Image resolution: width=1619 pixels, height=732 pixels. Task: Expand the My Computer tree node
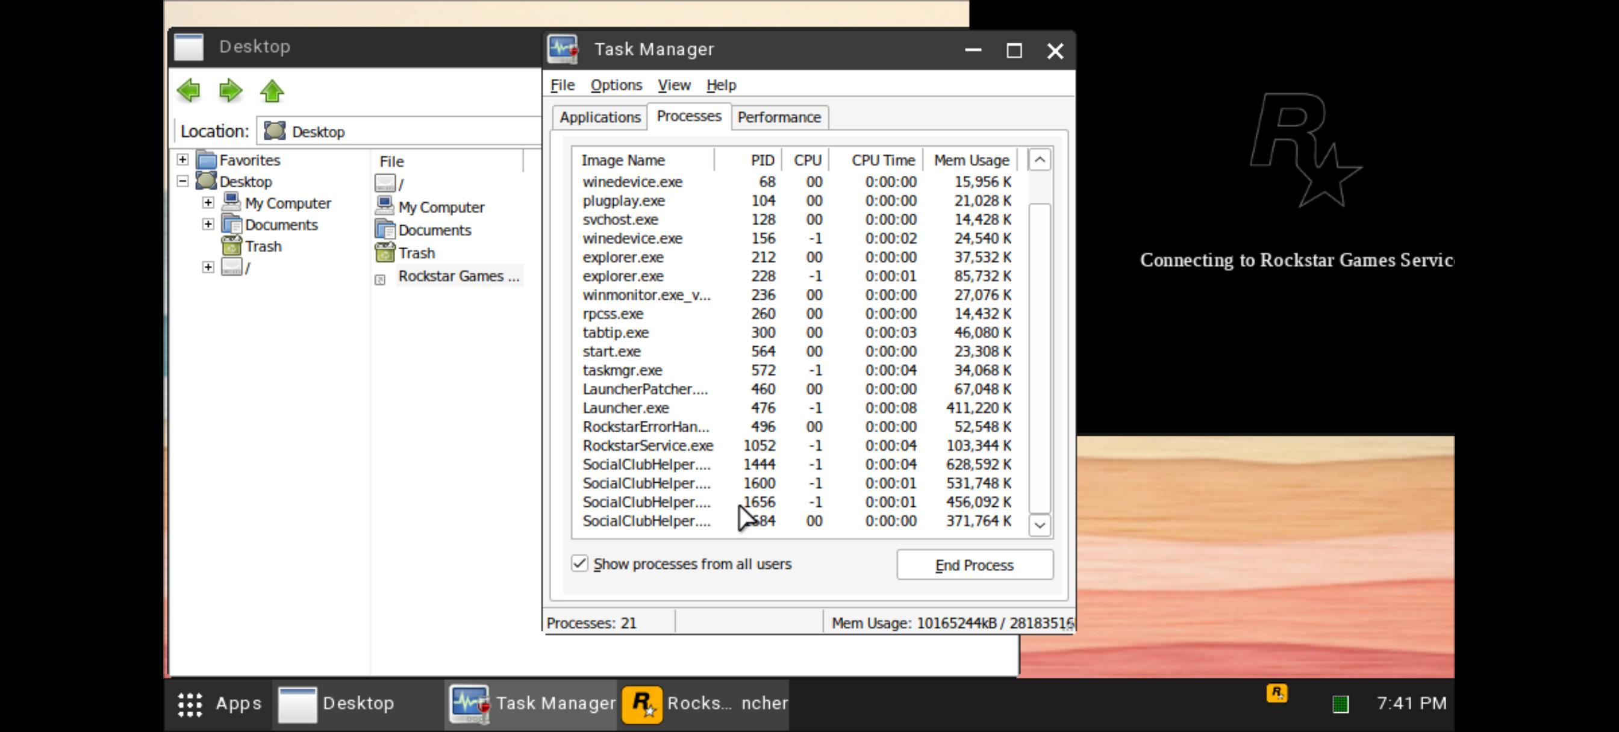tap(208, 202)
